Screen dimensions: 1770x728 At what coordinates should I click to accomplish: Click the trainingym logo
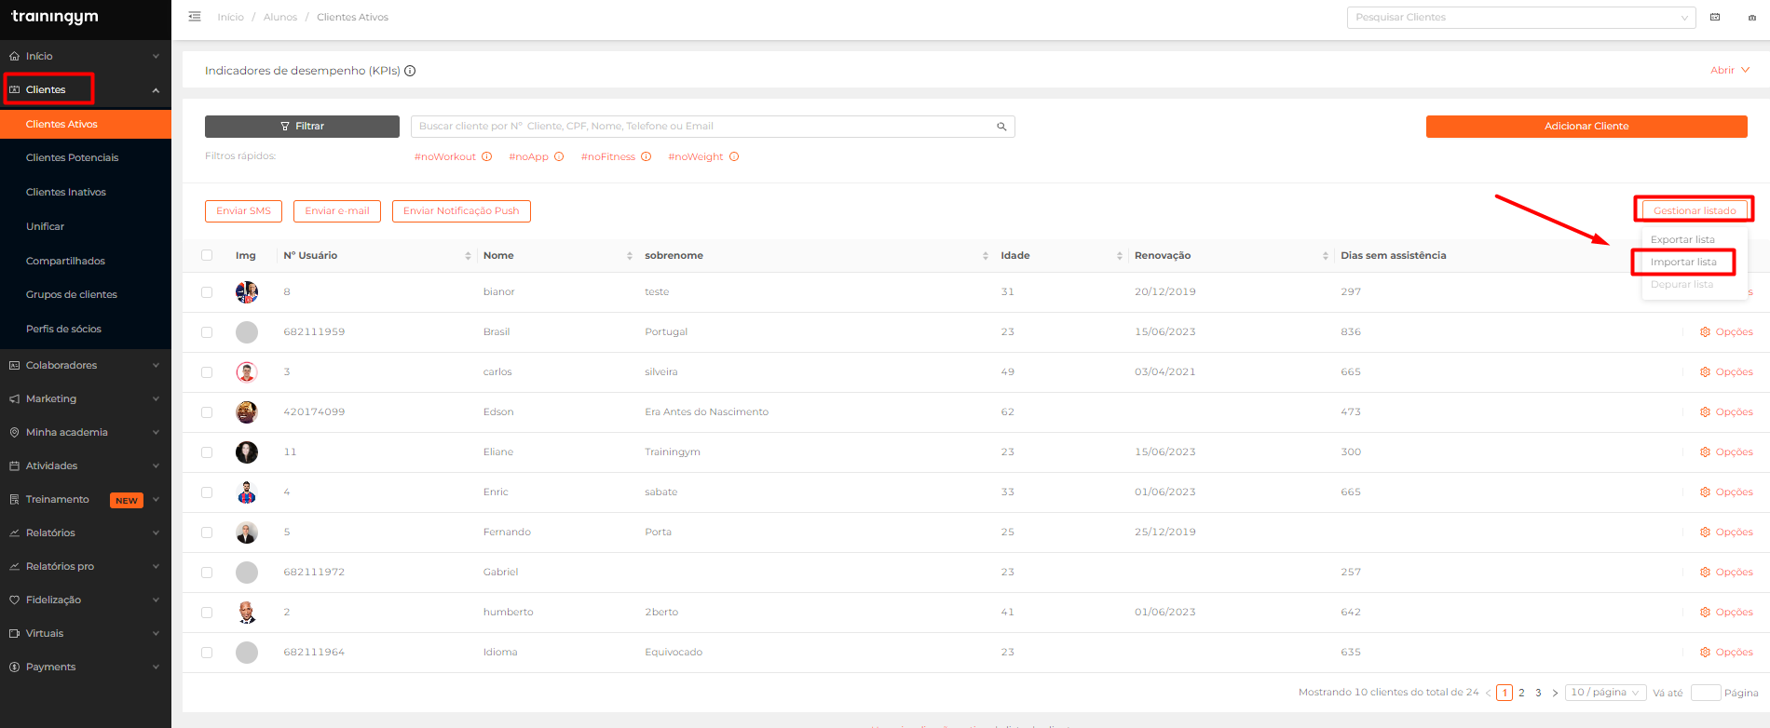(54, 17)
